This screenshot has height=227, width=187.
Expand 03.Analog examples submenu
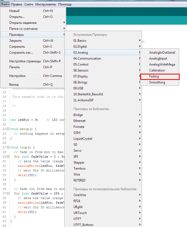[x=103, y=53]
